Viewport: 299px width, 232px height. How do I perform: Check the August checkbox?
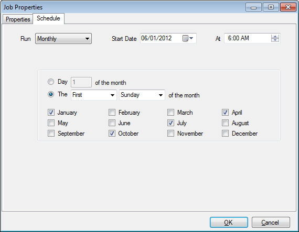click(225, 123)
